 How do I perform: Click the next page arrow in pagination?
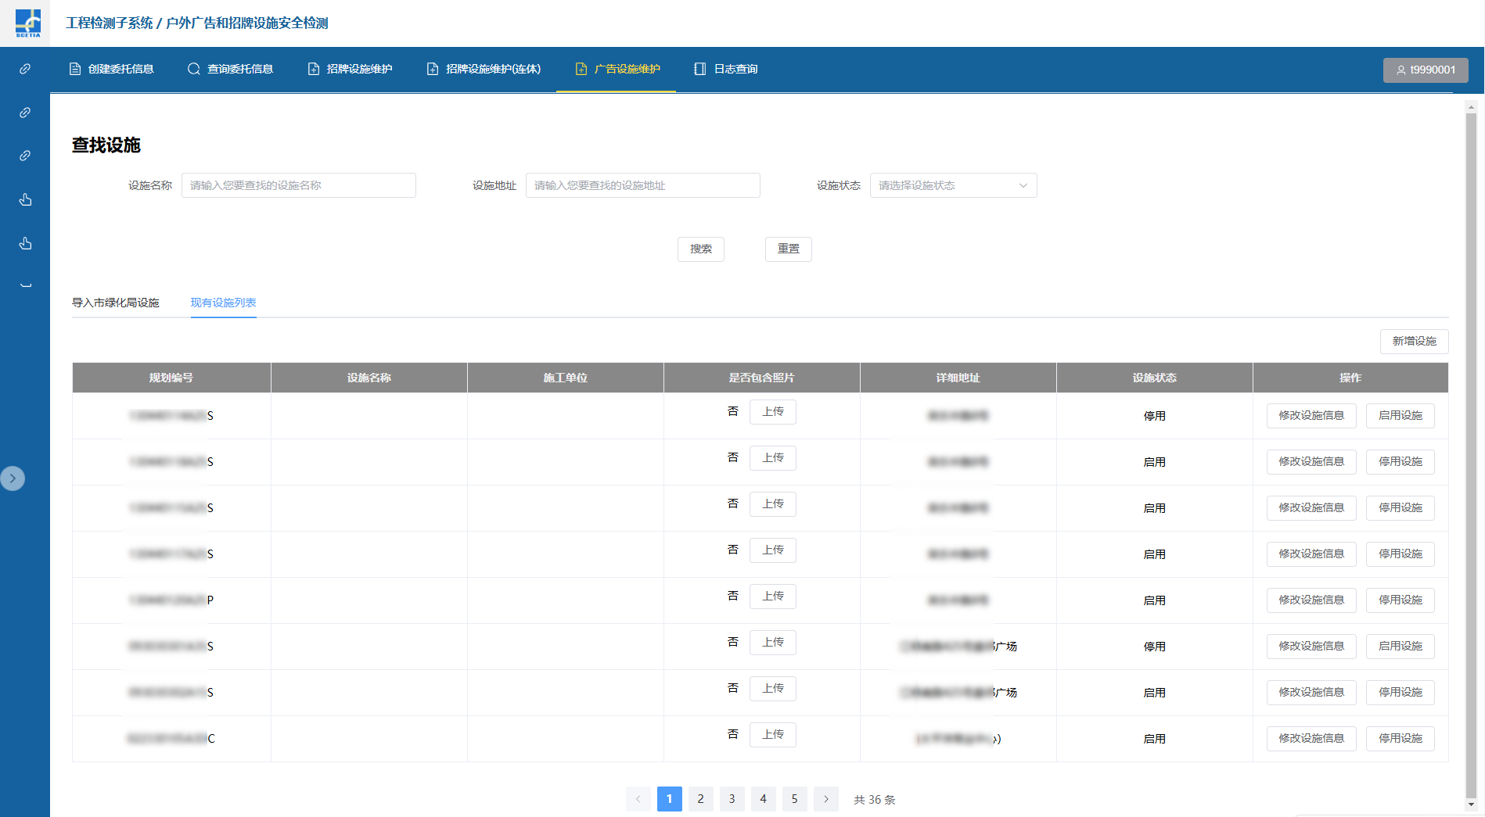(825, 799)
